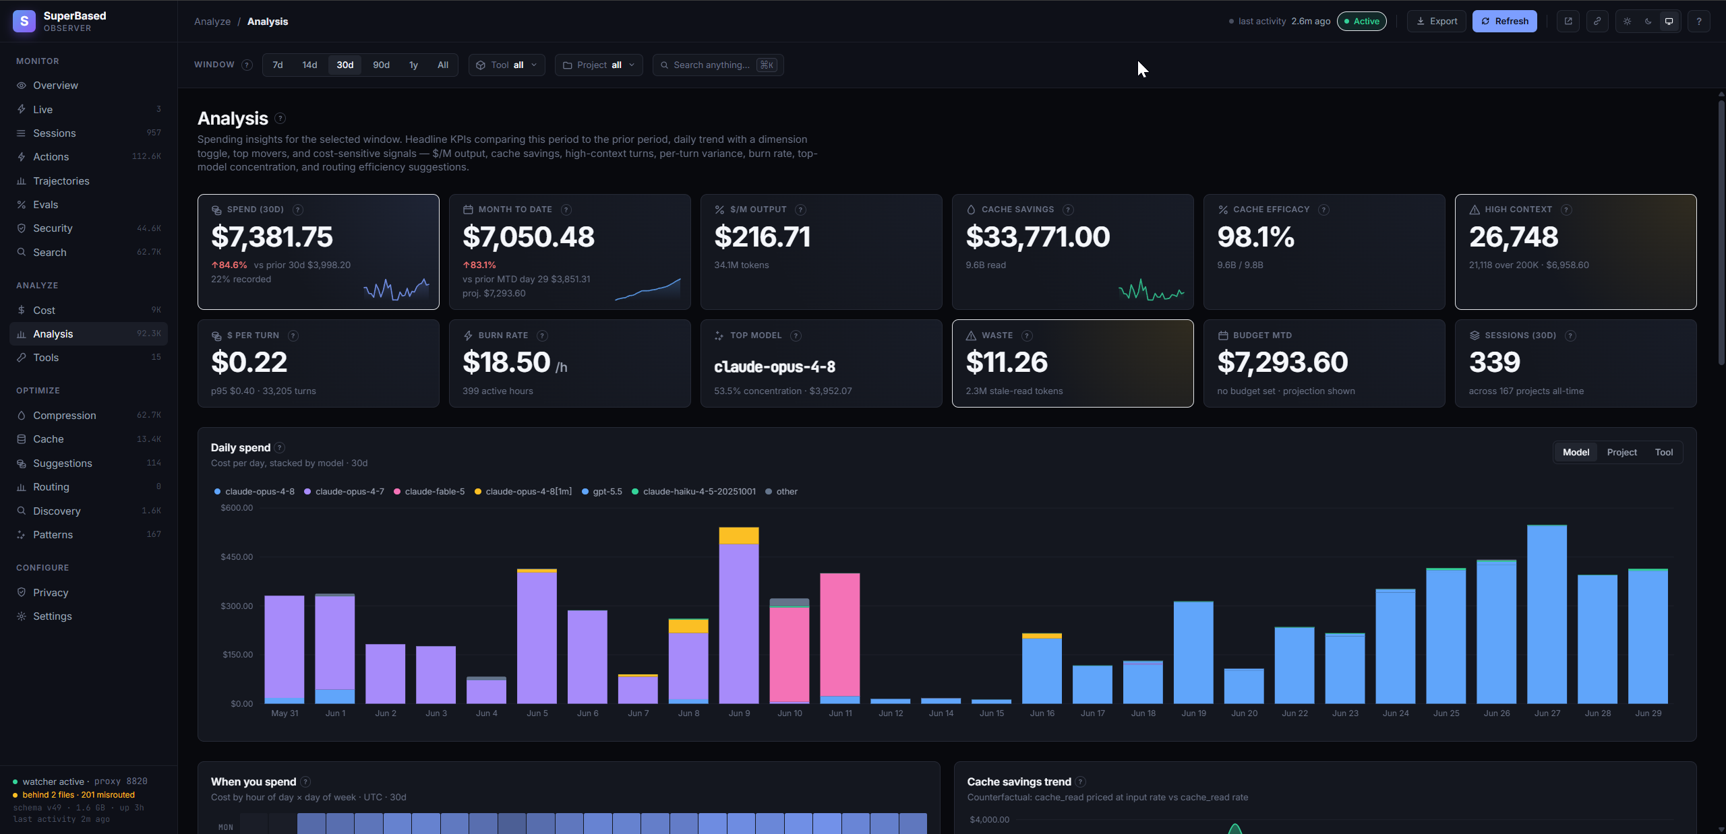Image resolution: width=1726 pixels, height=834 pixels.
Task: Switch Daily spend chart to Project
Action: [x=1621, y=453]
